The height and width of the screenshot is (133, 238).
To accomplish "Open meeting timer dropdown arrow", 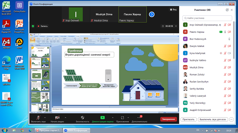I will pyautogui.click(x=176, y=26).
